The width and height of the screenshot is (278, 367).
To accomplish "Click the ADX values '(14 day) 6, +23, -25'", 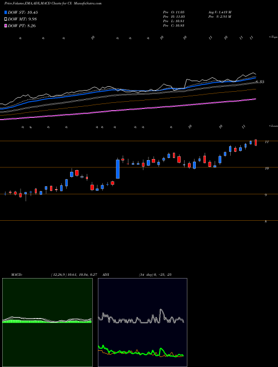I will point(155,275).
